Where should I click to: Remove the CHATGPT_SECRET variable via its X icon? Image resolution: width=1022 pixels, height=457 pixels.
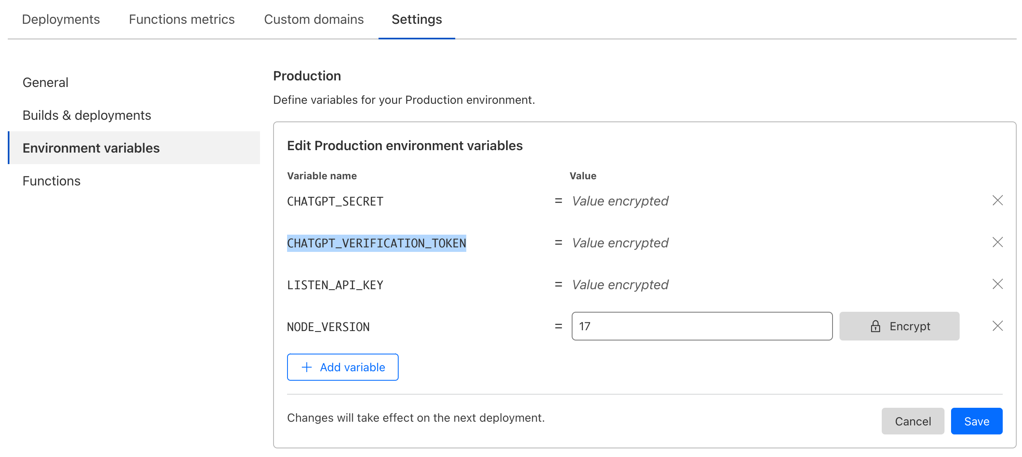tap(998, 201)
